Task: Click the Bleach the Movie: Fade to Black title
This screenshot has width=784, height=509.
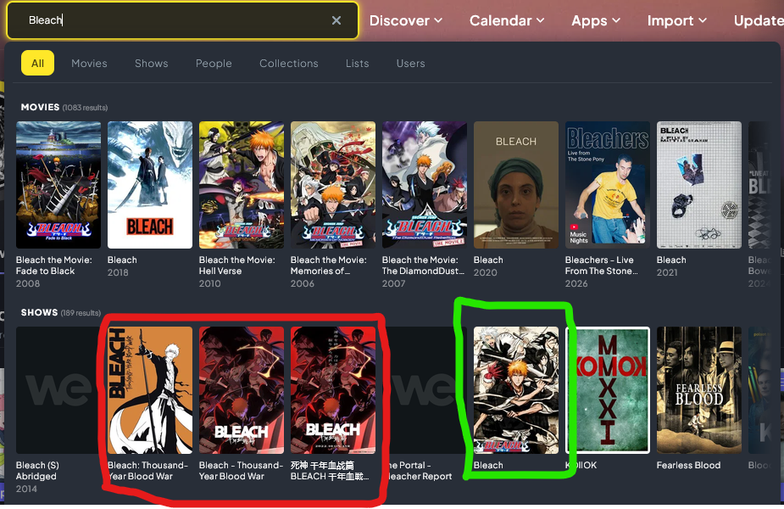Action: (x=54, y=266)
